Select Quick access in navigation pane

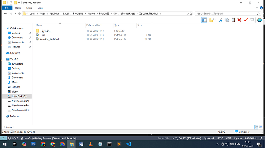tap(17, 28)
